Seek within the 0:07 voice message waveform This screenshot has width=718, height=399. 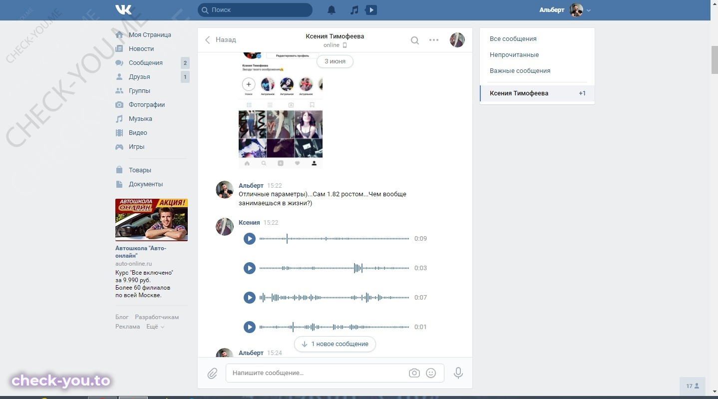coord(334,298)
